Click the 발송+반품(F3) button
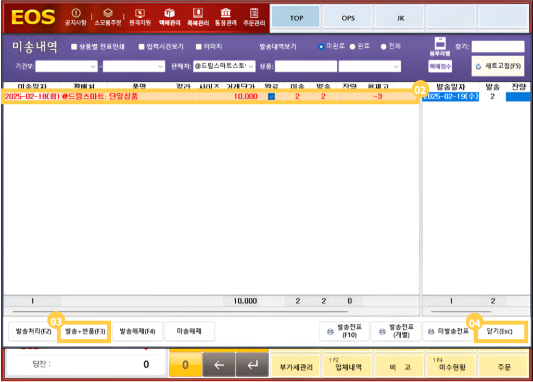Viewport: 533px width, 382px height. 85,332
